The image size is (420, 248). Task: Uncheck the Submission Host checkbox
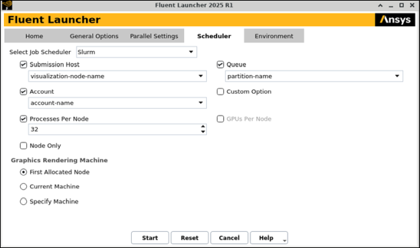(24, 64)
